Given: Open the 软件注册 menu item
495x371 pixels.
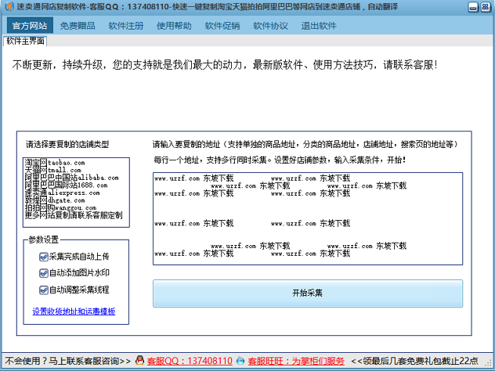Looking at the screenshot, I should [x=126, y=26].
